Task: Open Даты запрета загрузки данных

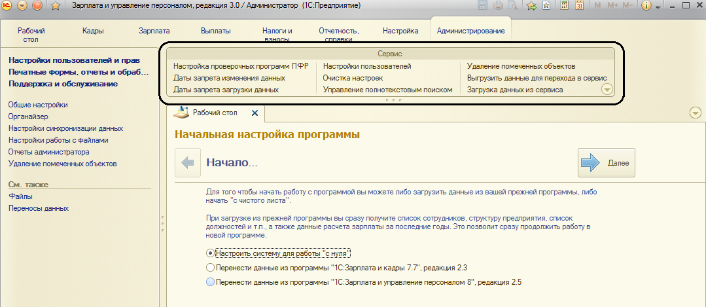Action: (226, 90)
